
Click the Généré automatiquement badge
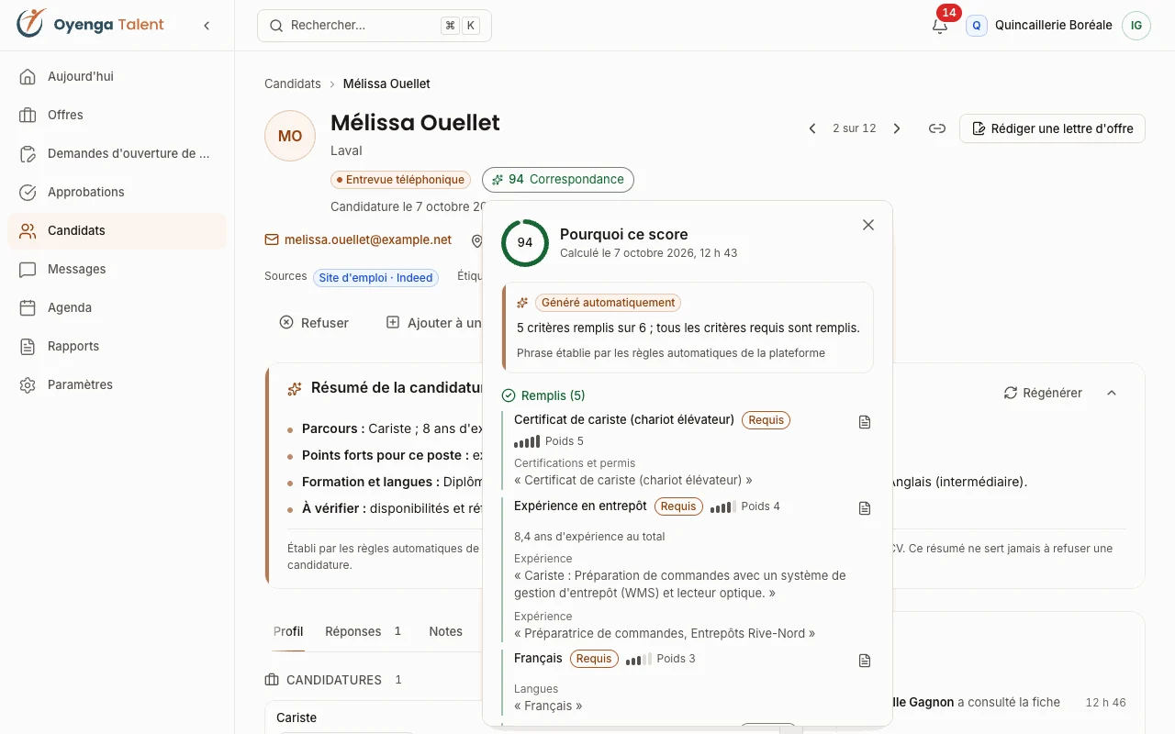[x=608, y=303]
